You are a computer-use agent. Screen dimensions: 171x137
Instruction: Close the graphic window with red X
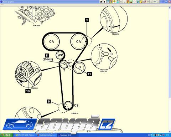pos(170,1)
